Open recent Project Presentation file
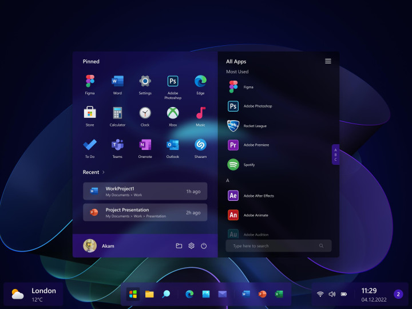Screen dimensions: 412x309 [x=145, y=212]
